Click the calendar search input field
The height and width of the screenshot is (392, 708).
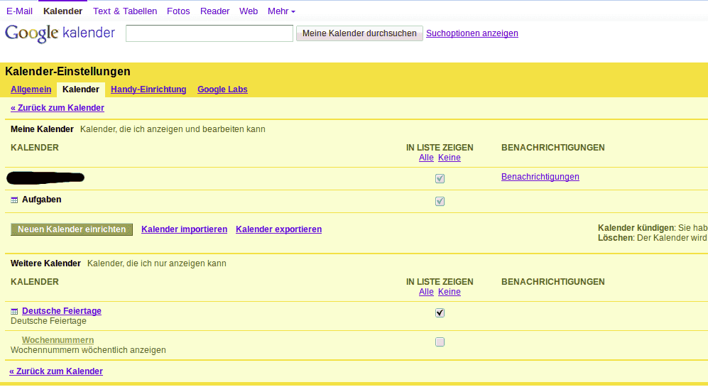(209, 33)
